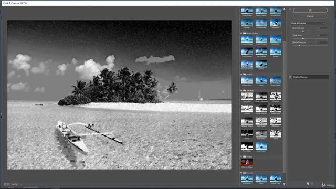This screenshot has width=336, height=189.
Task: Apply the Glowing Edges stylize filter
Action: 247,162
